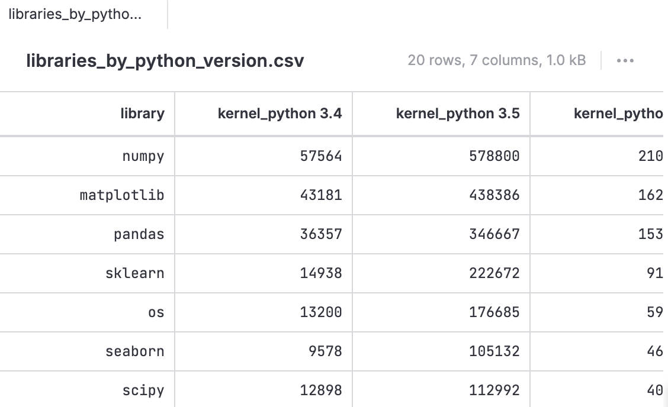Click the library column header
668x407 pixels.
(x=142, y=114)
